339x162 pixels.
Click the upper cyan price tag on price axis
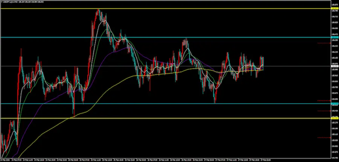[334, 37]
